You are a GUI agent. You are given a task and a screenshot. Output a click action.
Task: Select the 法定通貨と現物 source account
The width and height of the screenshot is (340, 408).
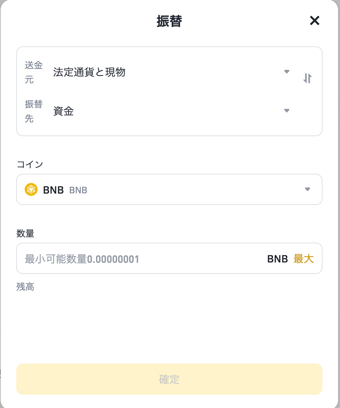click(x=89, y=72)
